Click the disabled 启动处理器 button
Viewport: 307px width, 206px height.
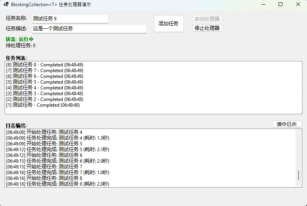[x=207, y=19]
